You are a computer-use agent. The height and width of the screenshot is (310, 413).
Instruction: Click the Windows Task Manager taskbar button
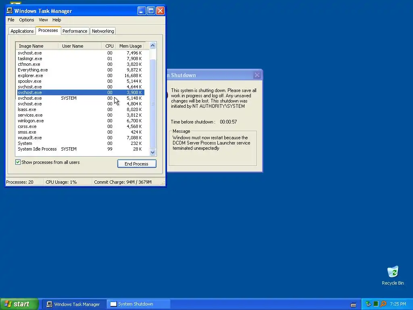pyautogui.click(x=74, y=304)
